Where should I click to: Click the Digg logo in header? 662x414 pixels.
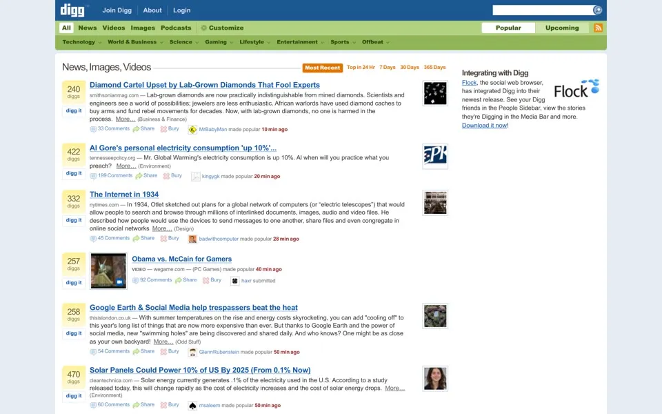tap(72, 10)
